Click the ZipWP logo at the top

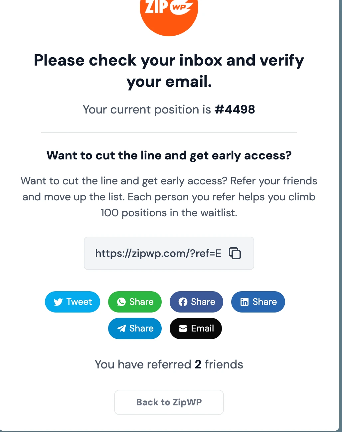(x=169, y=13)
